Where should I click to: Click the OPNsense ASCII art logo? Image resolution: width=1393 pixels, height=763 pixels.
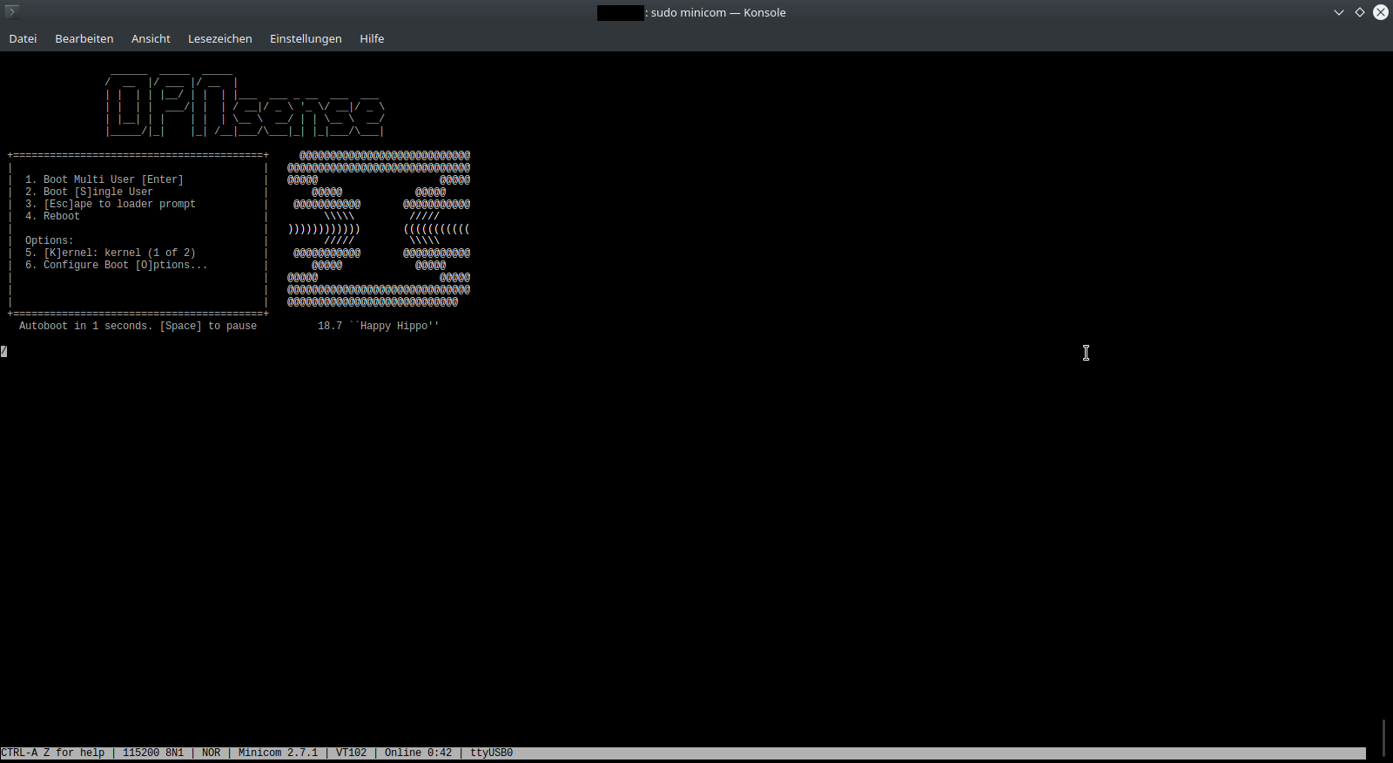[245, 105]
